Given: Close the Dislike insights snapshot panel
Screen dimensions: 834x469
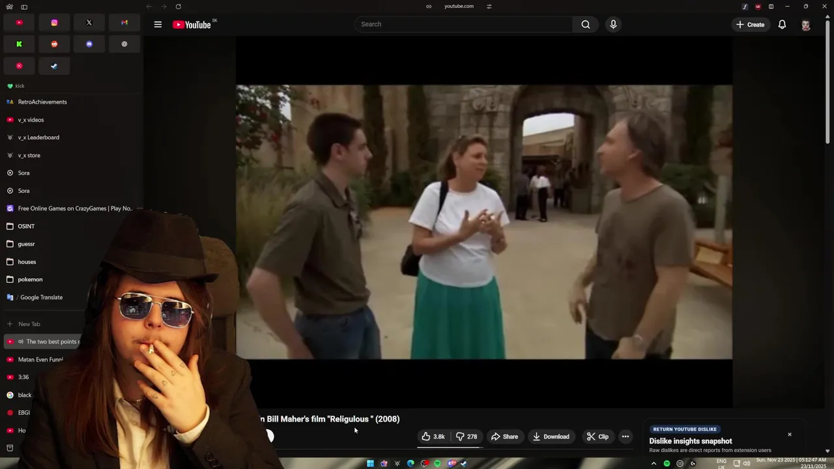Looking at the screenshot, I should 790,434.
